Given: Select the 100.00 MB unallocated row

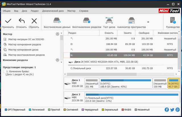Looking at the screenshot, I should click(x=121, y=50).
